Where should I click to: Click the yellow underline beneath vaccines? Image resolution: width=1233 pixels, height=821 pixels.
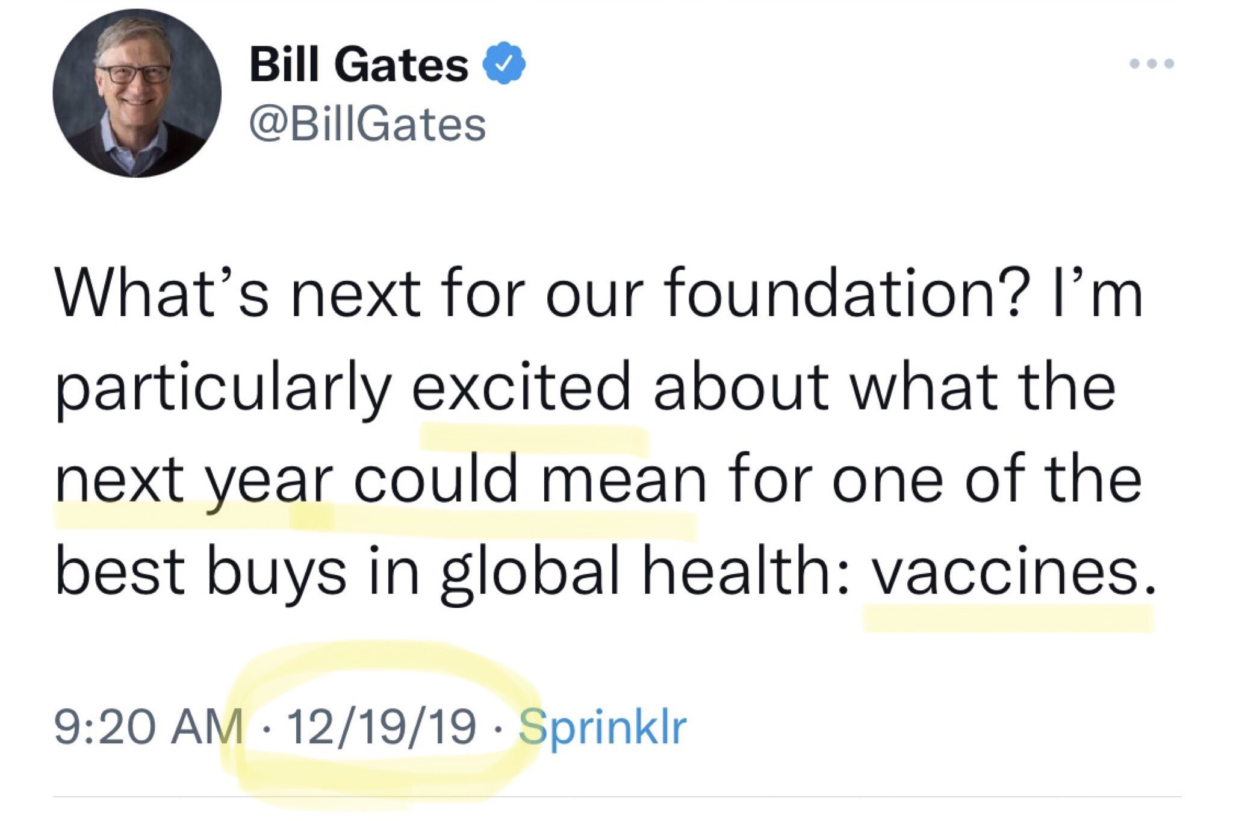coord(1009,617)
